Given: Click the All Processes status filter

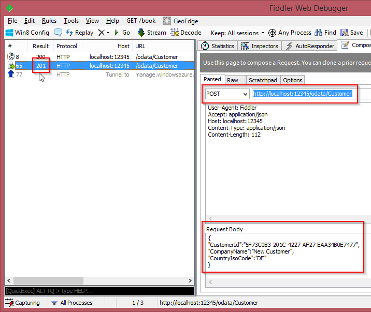Looking at the screenshot, I should pyautogui.click(x=72, y=303).
